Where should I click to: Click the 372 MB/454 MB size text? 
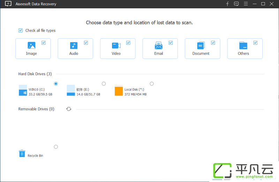point(136,94)
